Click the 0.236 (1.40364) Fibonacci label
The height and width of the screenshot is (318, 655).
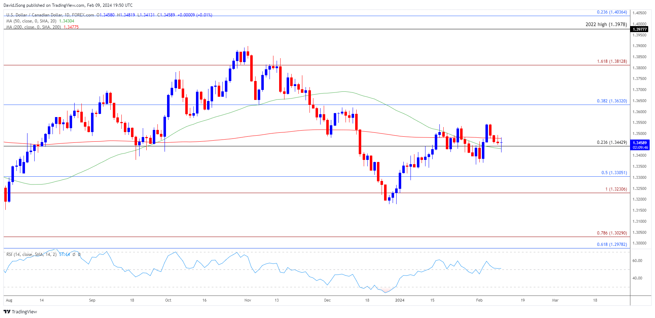612,12
